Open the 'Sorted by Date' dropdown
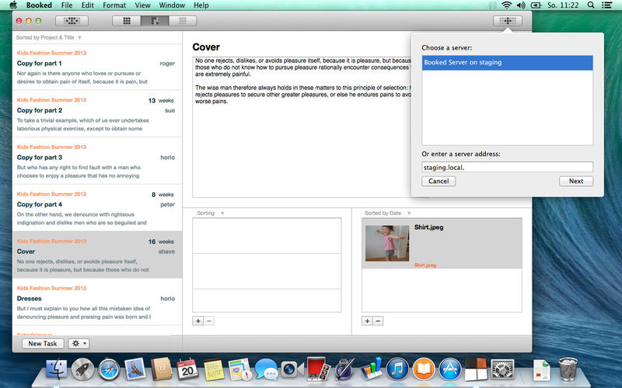Viewport: 622px width, 388px height. click(x=387, y=213)
